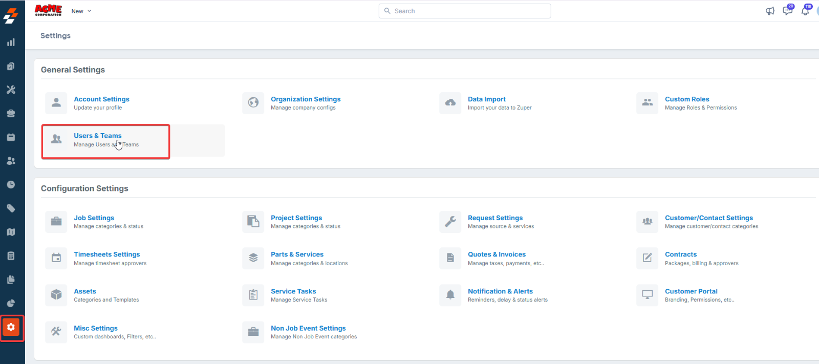Screen dimensions: 819x364
Task: Go to Organization Settings
Action: pyautogui.click(x=306, y=99)
